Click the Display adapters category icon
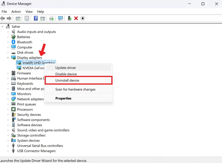222x163 pixels. (13, 58)
